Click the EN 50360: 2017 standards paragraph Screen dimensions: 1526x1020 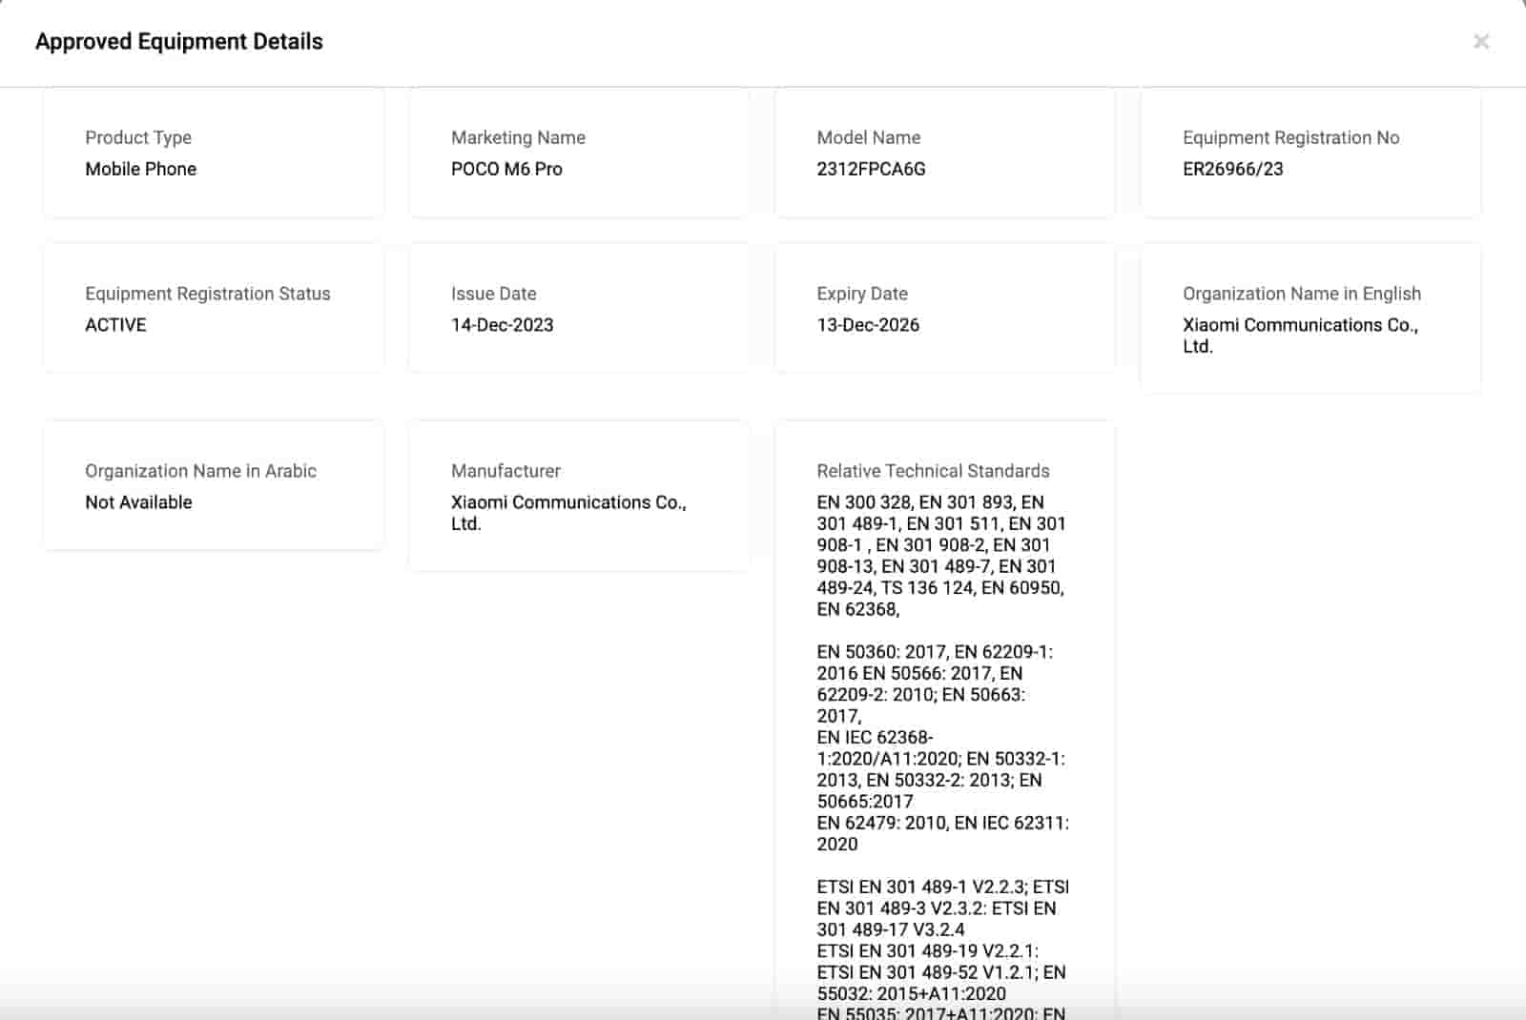pyautogui.click(x=940, y=747)
